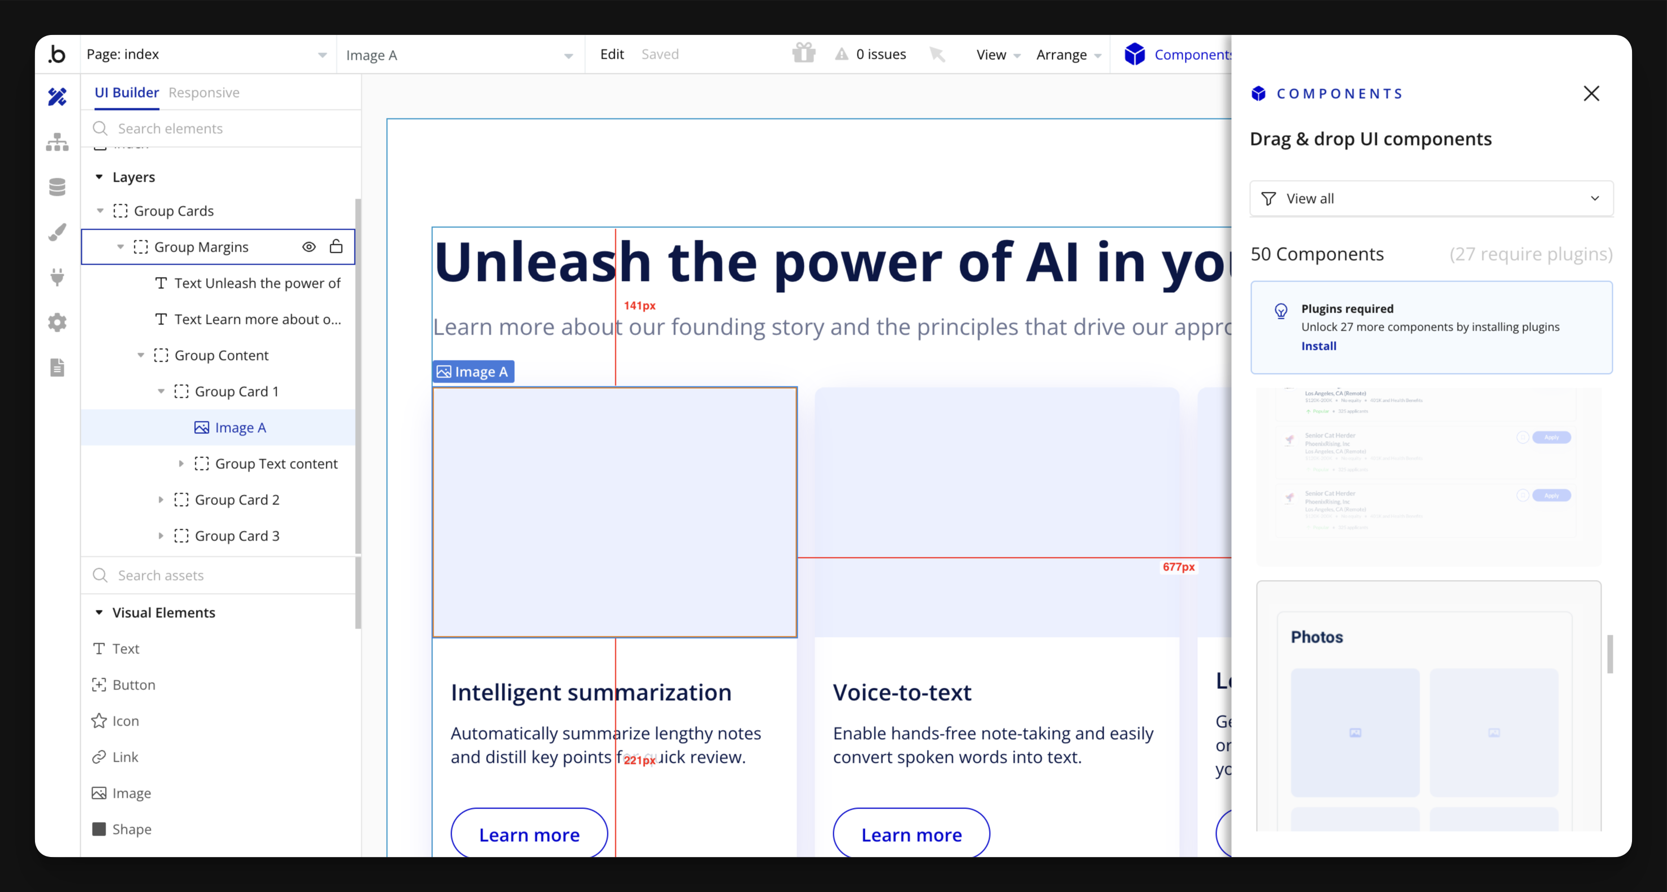Open the Plugins plug icon
The image size is (1667, 892).
coord(57,277)
